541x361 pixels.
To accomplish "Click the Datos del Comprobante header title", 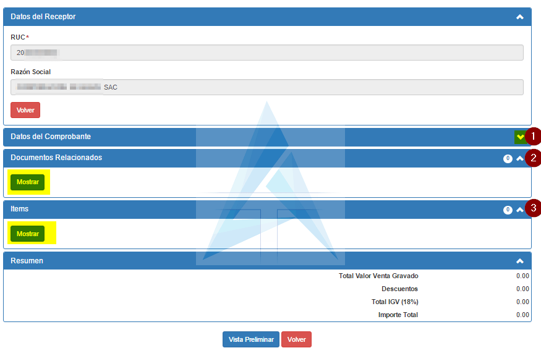I will coord(51,137).
